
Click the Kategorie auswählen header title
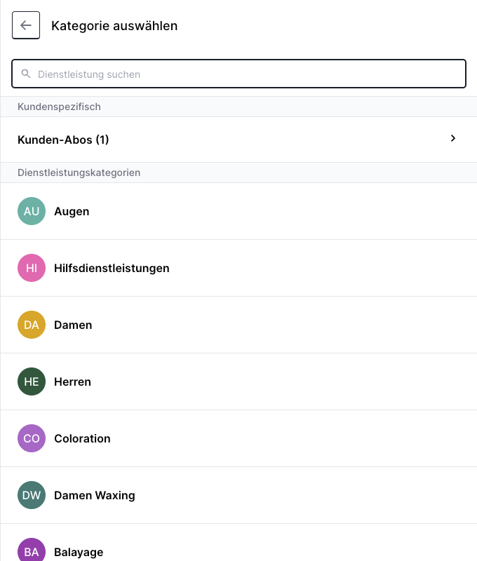coord(114,26)
